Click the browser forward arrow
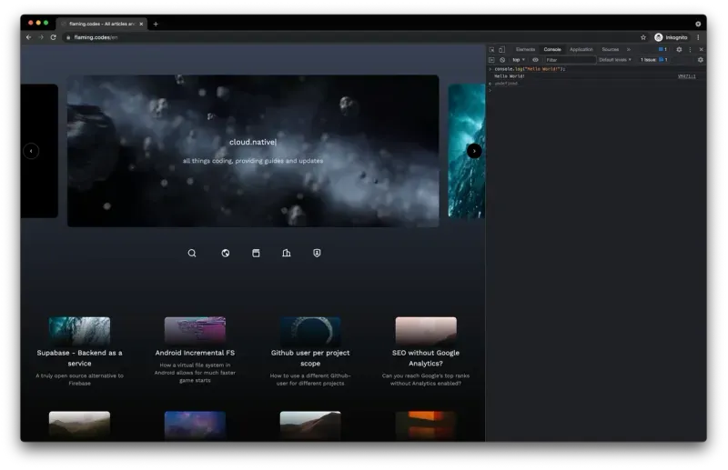Viewport: 728px width, 470px height. pos(41,37)
